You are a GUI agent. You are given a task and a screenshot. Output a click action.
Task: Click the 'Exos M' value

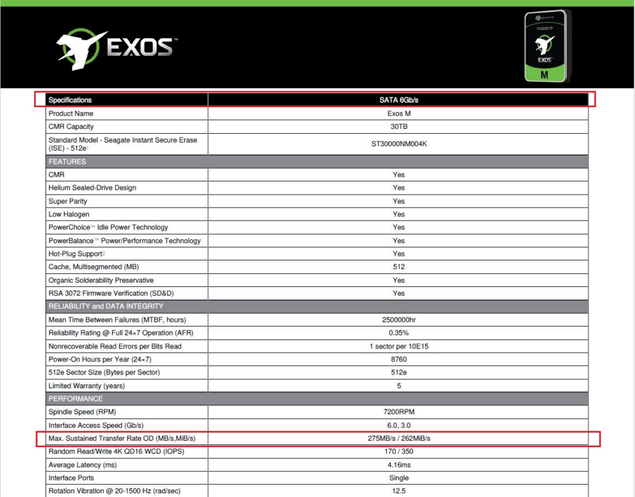click(399, 113)
